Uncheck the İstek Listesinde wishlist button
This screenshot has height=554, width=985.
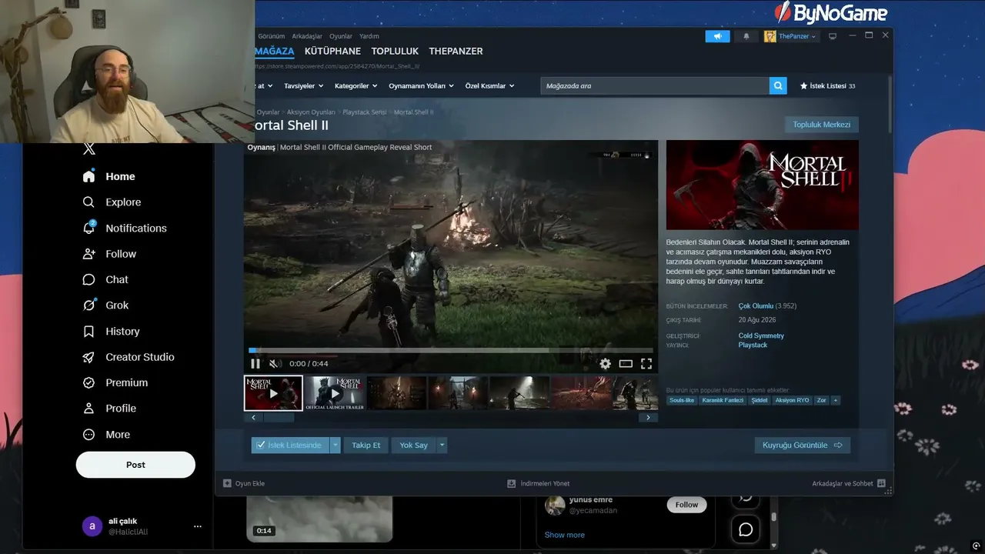pyautogui.click(x=289, y=446)
